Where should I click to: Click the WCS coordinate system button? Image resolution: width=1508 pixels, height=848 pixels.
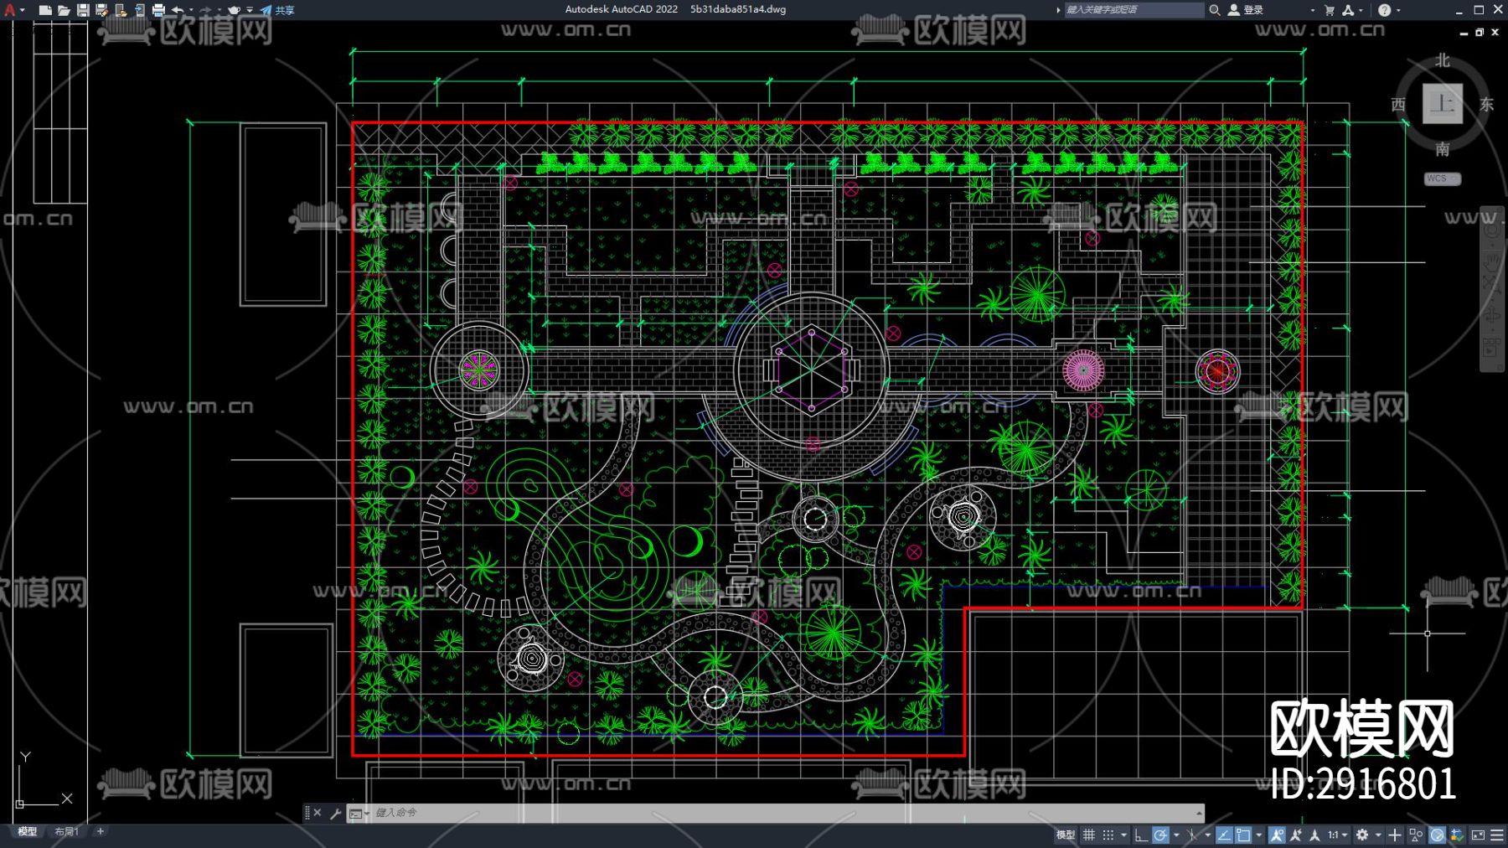(x=1442, y=178)
